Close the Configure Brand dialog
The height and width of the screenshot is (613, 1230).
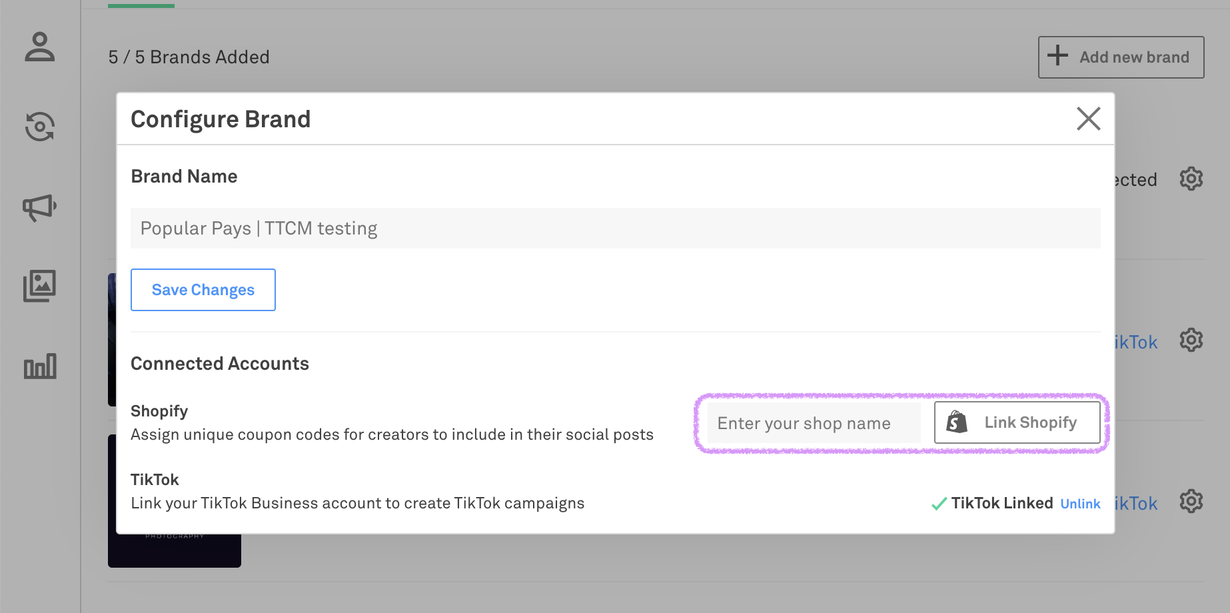[x=1088, y=119]
